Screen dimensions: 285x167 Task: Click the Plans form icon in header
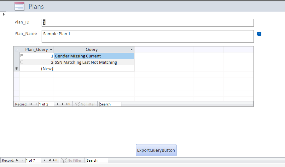click(x=19, y=6)
